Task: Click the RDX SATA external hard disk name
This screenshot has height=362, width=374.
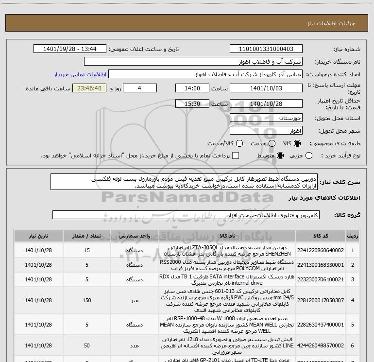Action: pos(227,280)
